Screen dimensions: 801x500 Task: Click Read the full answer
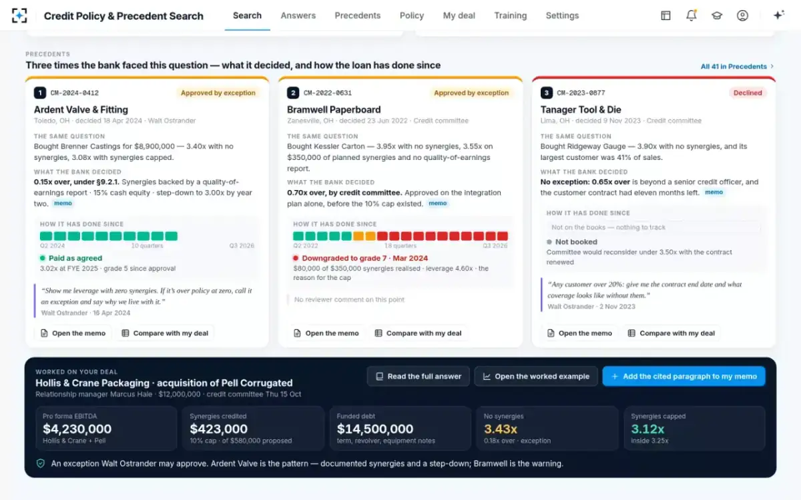click(419, 376)
